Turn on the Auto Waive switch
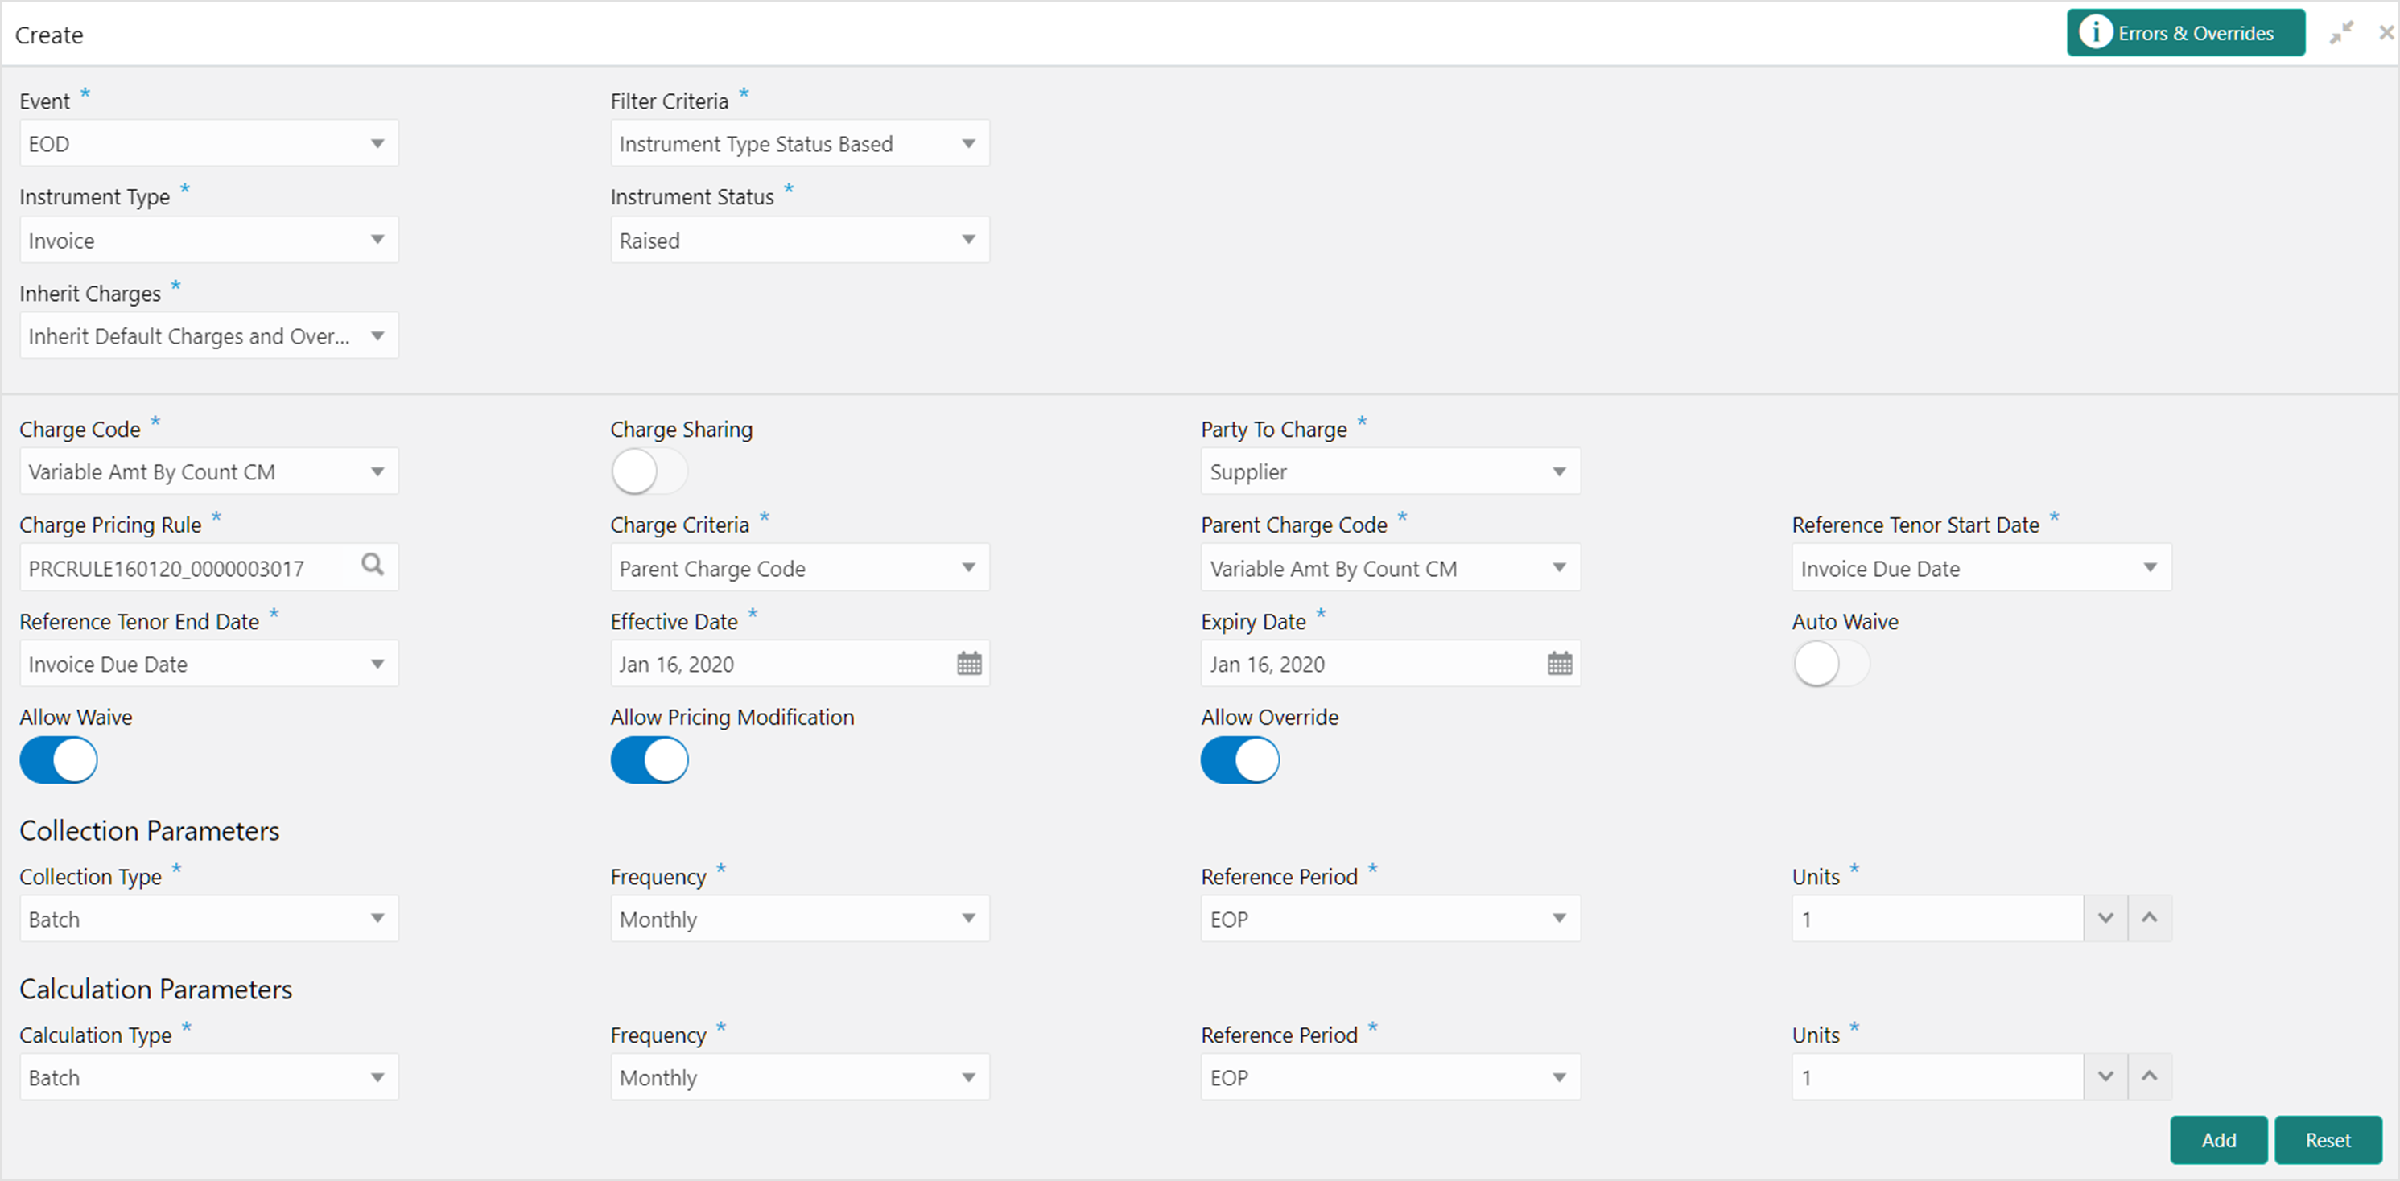This screenshot has height=1181, width=2400. coord(1830,664)
